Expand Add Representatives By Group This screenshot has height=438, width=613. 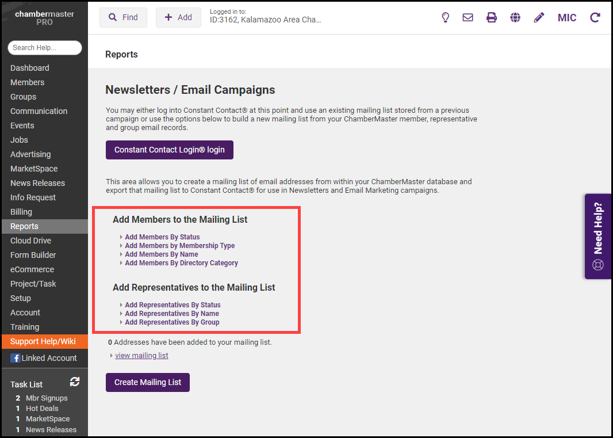pyautogui.click(x=172, y=322)
